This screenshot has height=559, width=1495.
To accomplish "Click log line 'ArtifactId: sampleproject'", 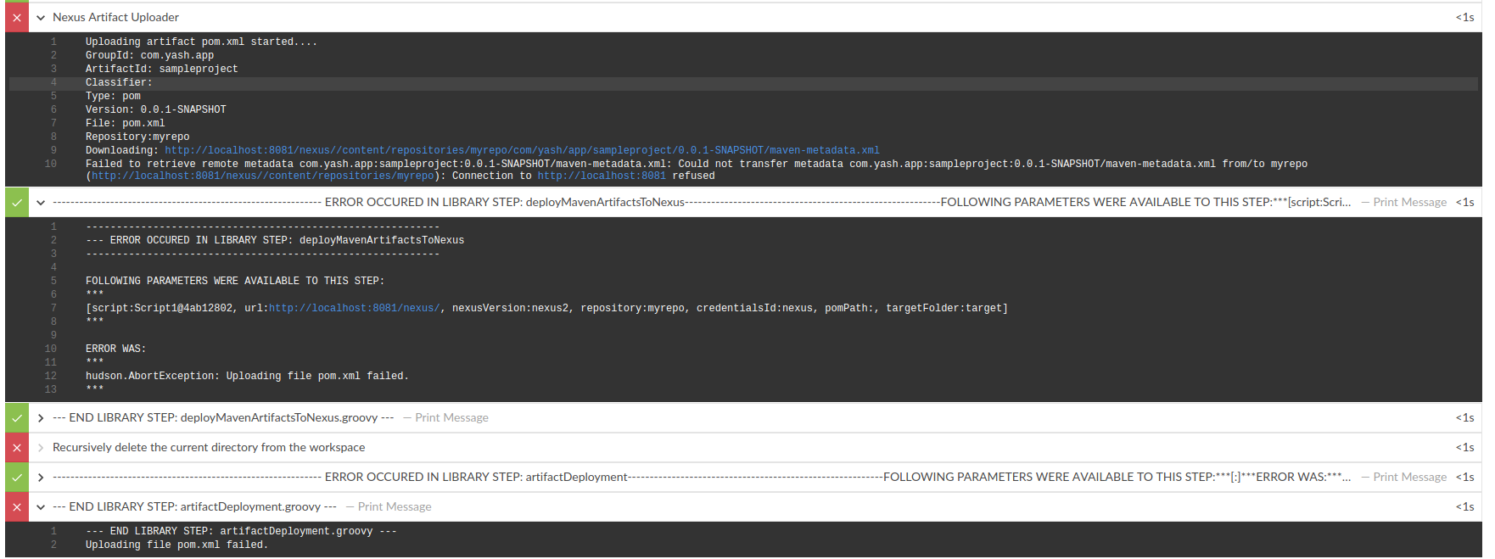I will tap(161, 69).
